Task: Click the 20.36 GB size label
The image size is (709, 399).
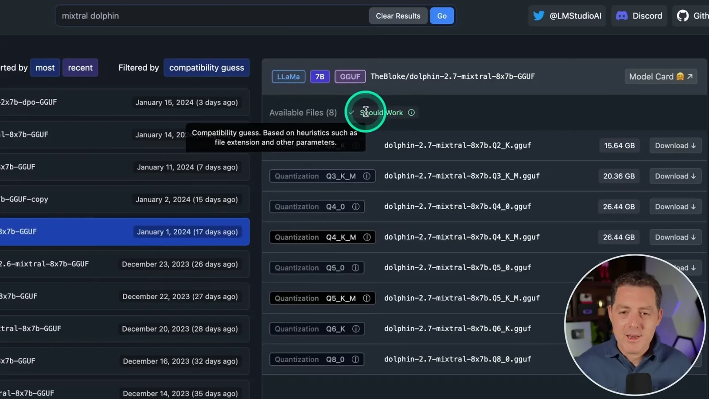Action: coord(619,176)
